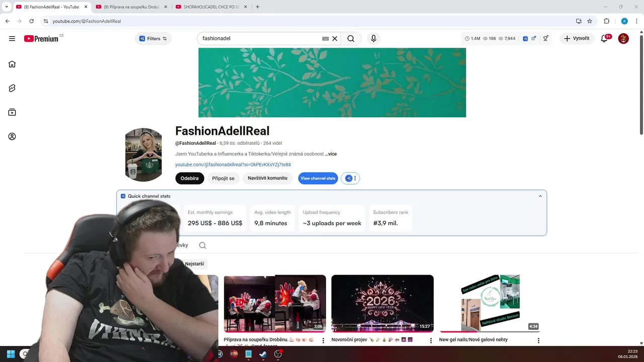Clear the search query with X
The width and height of the screenshot is (644, 362).
[x=335, y=39]
